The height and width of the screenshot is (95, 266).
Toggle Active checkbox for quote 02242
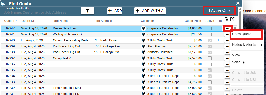coord(210,29)
